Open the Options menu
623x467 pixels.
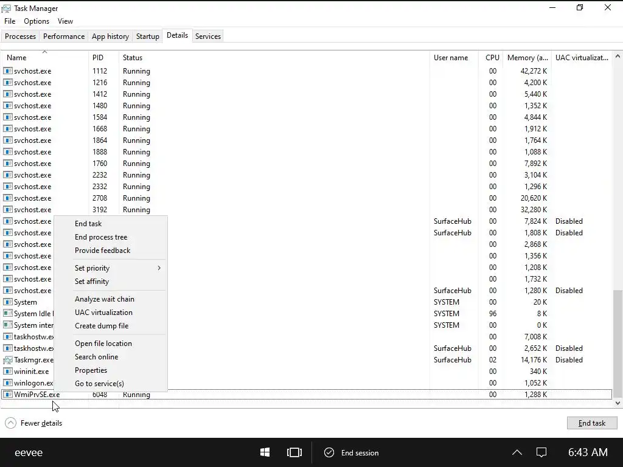click(37, 21)
